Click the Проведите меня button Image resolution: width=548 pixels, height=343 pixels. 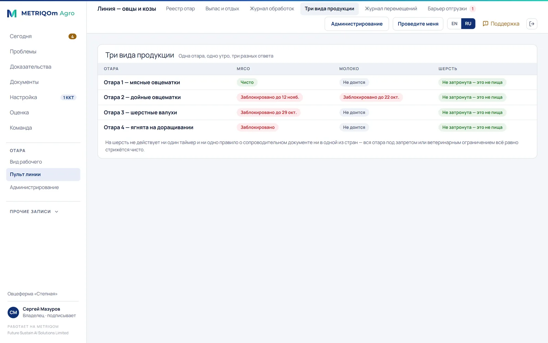point(418,24)
